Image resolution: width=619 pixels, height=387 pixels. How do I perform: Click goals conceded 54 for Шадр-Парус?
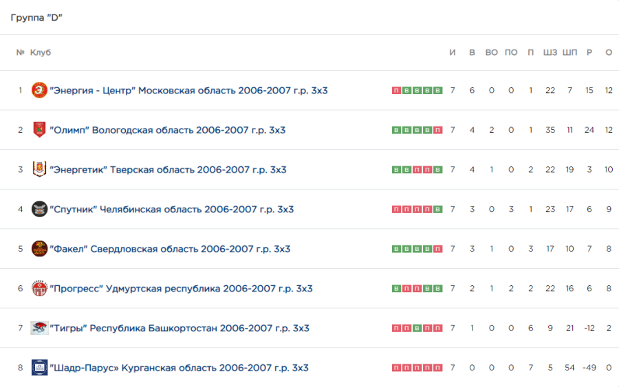(x=569, y=368)
